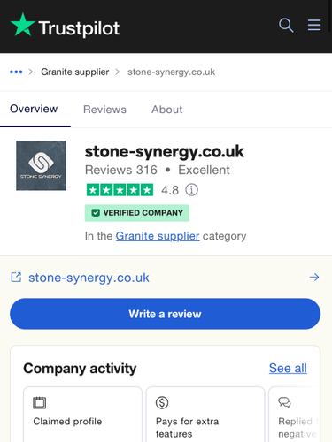
Task: Click the speech bubbles reply icon
Action: pyautogui.click(x=284, y=402)
